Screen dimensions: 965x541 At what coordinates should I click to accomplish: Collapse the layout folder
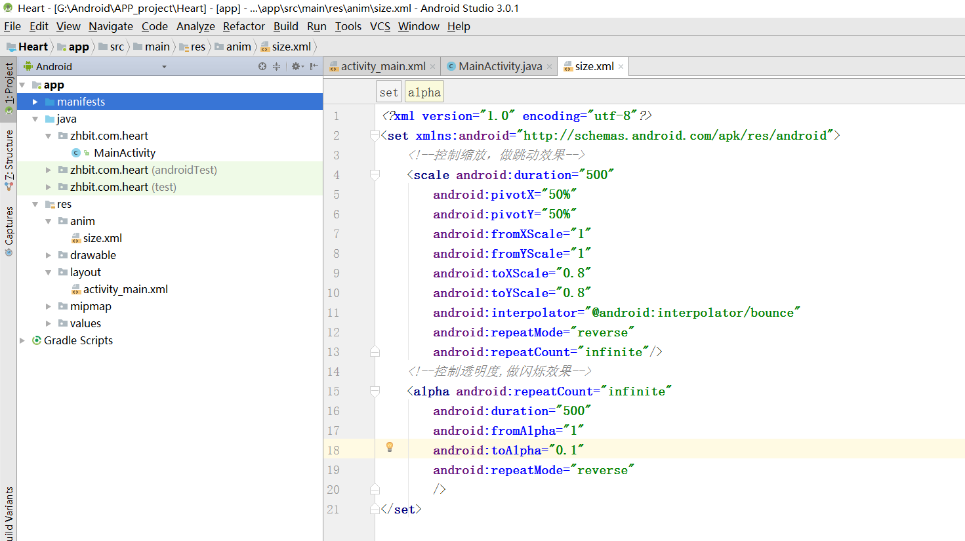49,272
